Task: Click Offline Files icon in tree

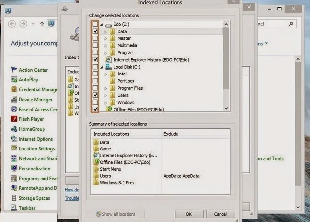Action: point(109,109)
